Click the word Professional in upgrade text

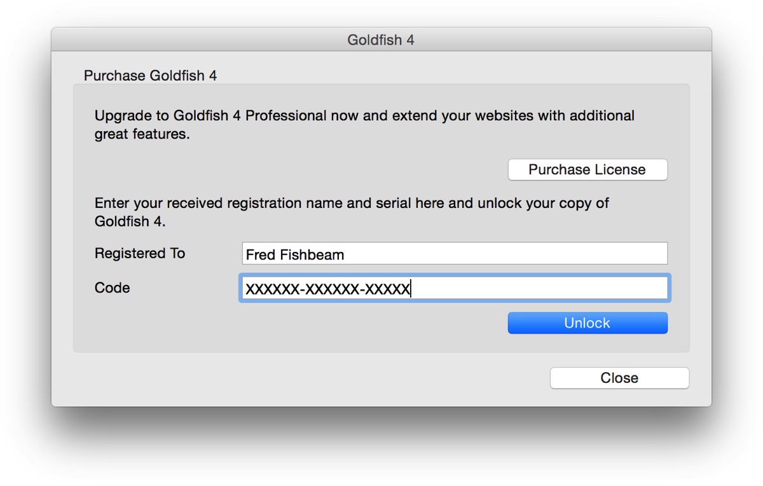(x=285, y=116)
